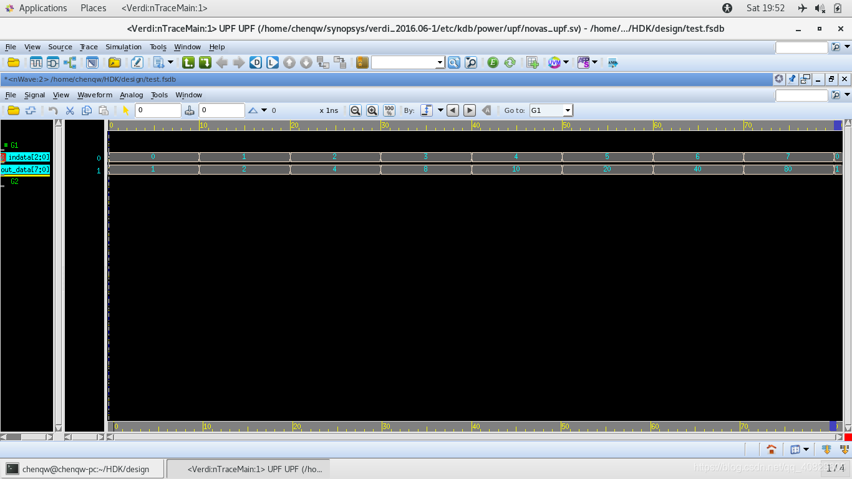This screenshot has height=479, width=852.
Task: Click the waveform horizontal scrollbar
Action: pyautogui.click(x=476, y=437)
